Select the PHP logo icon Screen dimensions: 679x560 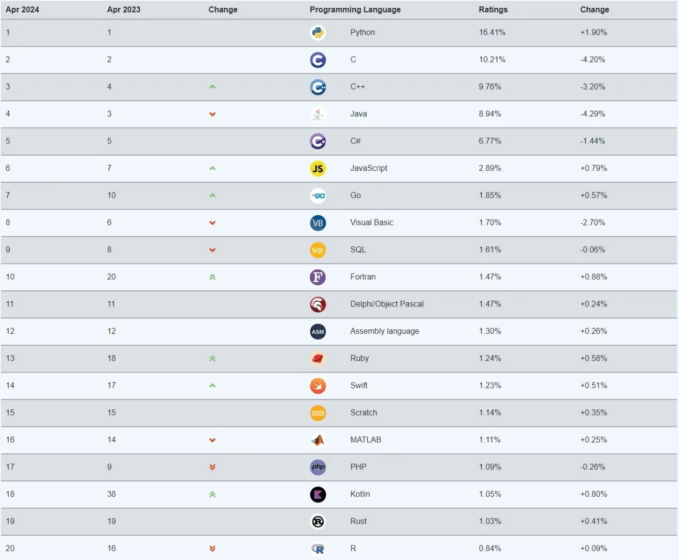[317, 467]
